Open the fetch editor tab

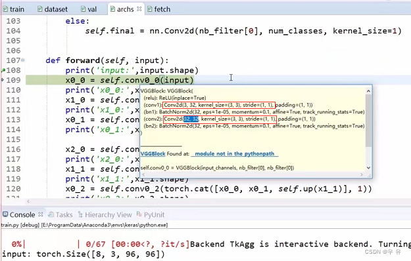click(x=159, y=9)
